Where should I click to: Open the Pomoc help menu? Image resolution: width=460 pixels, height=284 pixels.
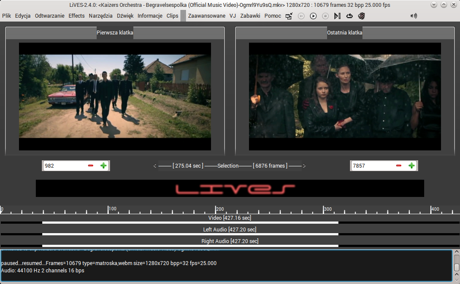(273, 16)
